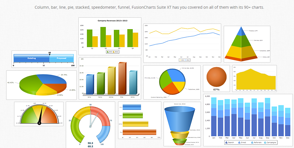Click the 2013 legend icon under Company Revenues

[108, 52]
